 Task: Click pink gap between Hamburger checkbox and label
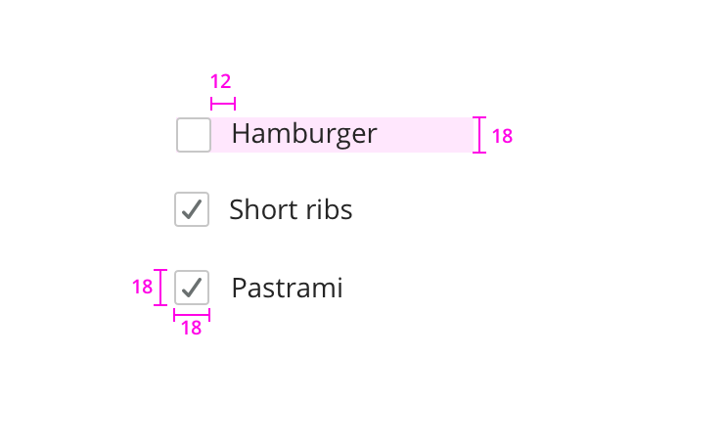pos(222,135)
